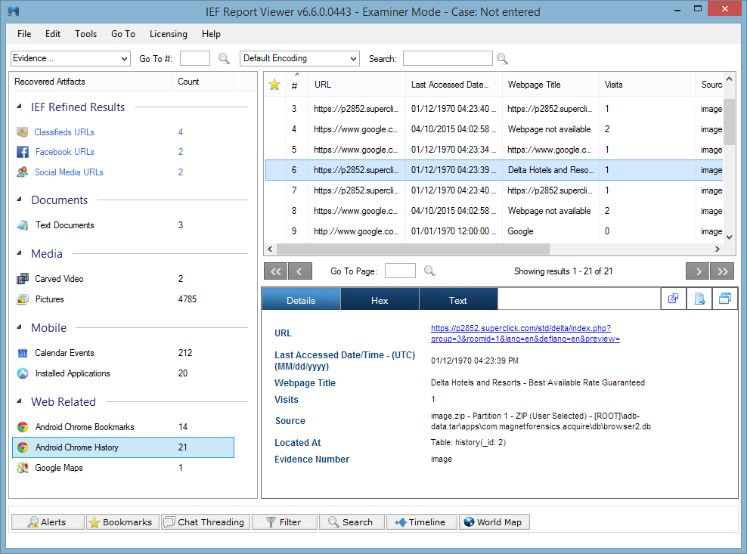Go to next results page

pos(698,271)
